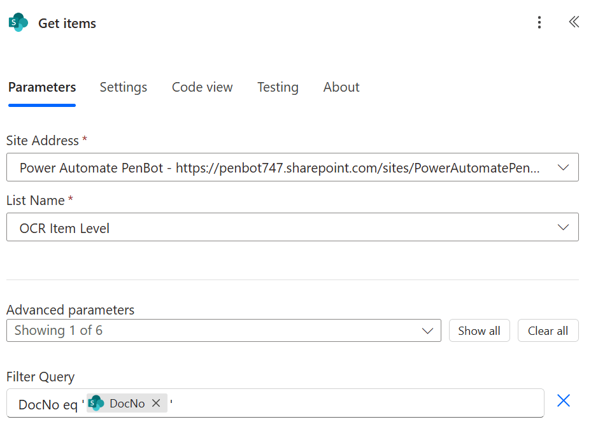This screenshot has width=591, height=424.
Task: Open the Advanced parameters Showing 1 of 6 dropdown
Action: point(223,330)
